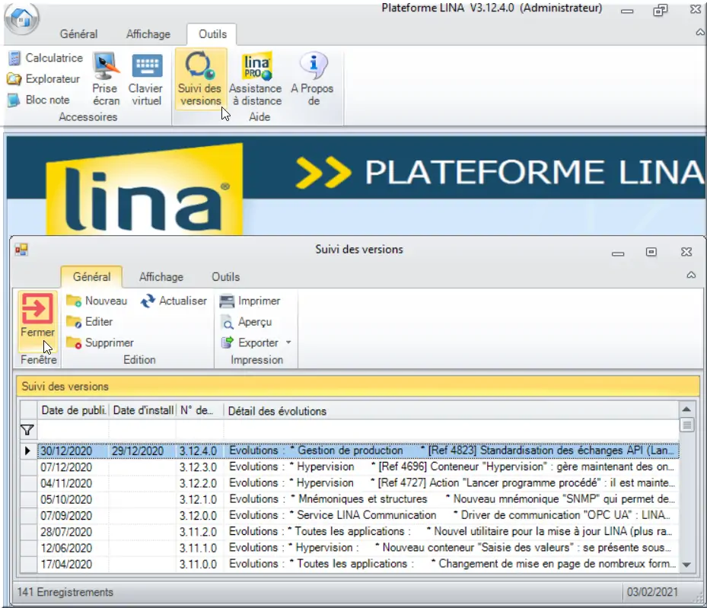This screenshot has height=608, width=707.
Task: Click the 03/02/2021 status bar date
Action: point(652,592)
